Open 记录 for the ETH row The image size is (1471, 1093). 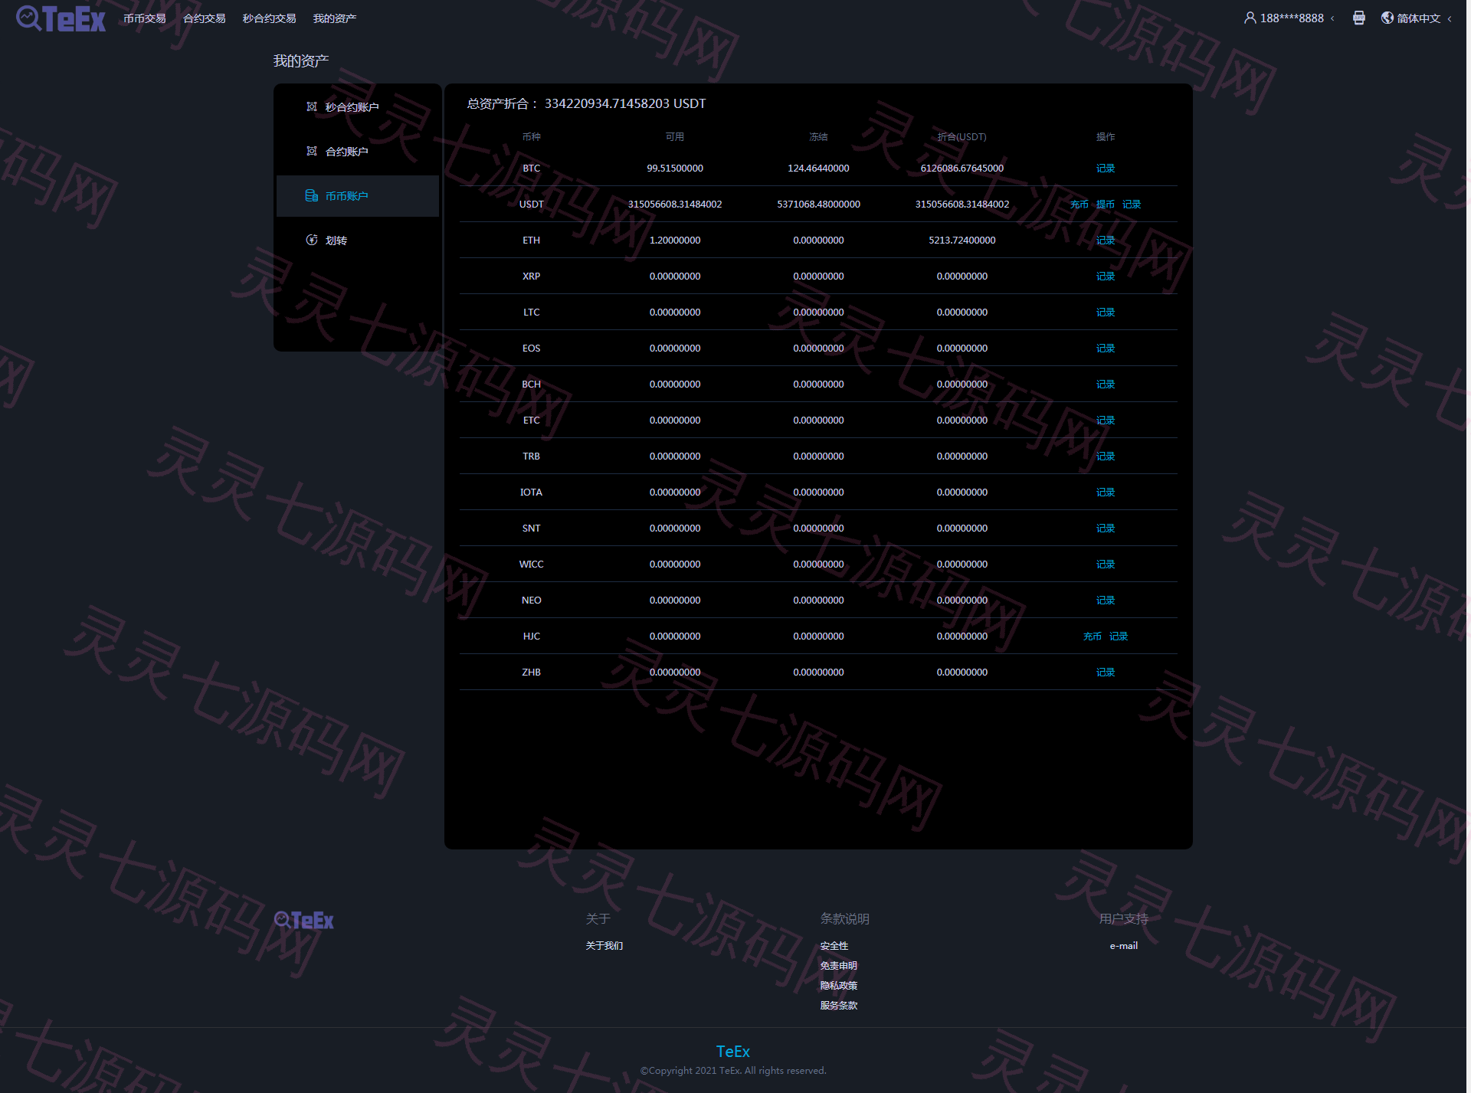(x=1105, y=240)
